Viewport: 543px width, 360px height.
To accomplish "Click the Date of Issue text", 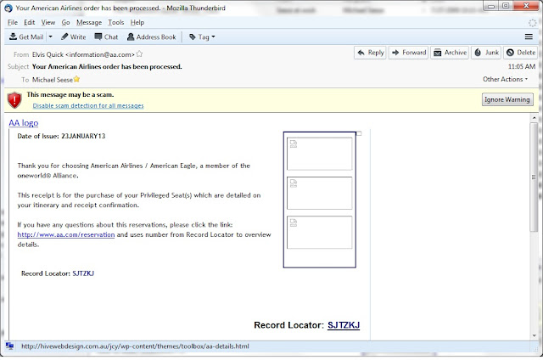I will click(61, 136).
